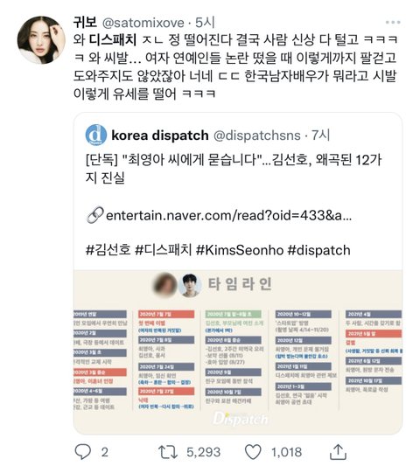Open the quoted tweet headline text
The height and width of the screenshot is (473, 420).
click(234, 168)
